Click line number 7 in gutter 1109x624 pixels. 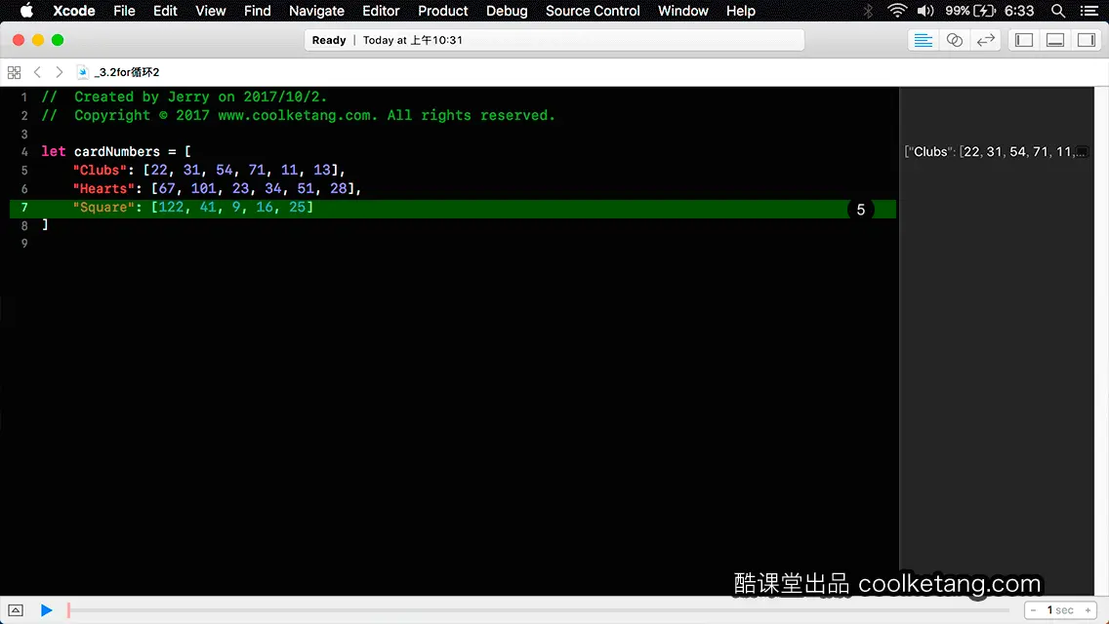click(24, 207)
